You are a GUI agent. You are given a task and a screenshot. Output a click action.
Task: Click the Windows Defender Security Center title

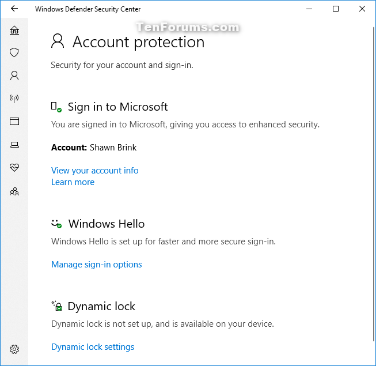(88, 9)
